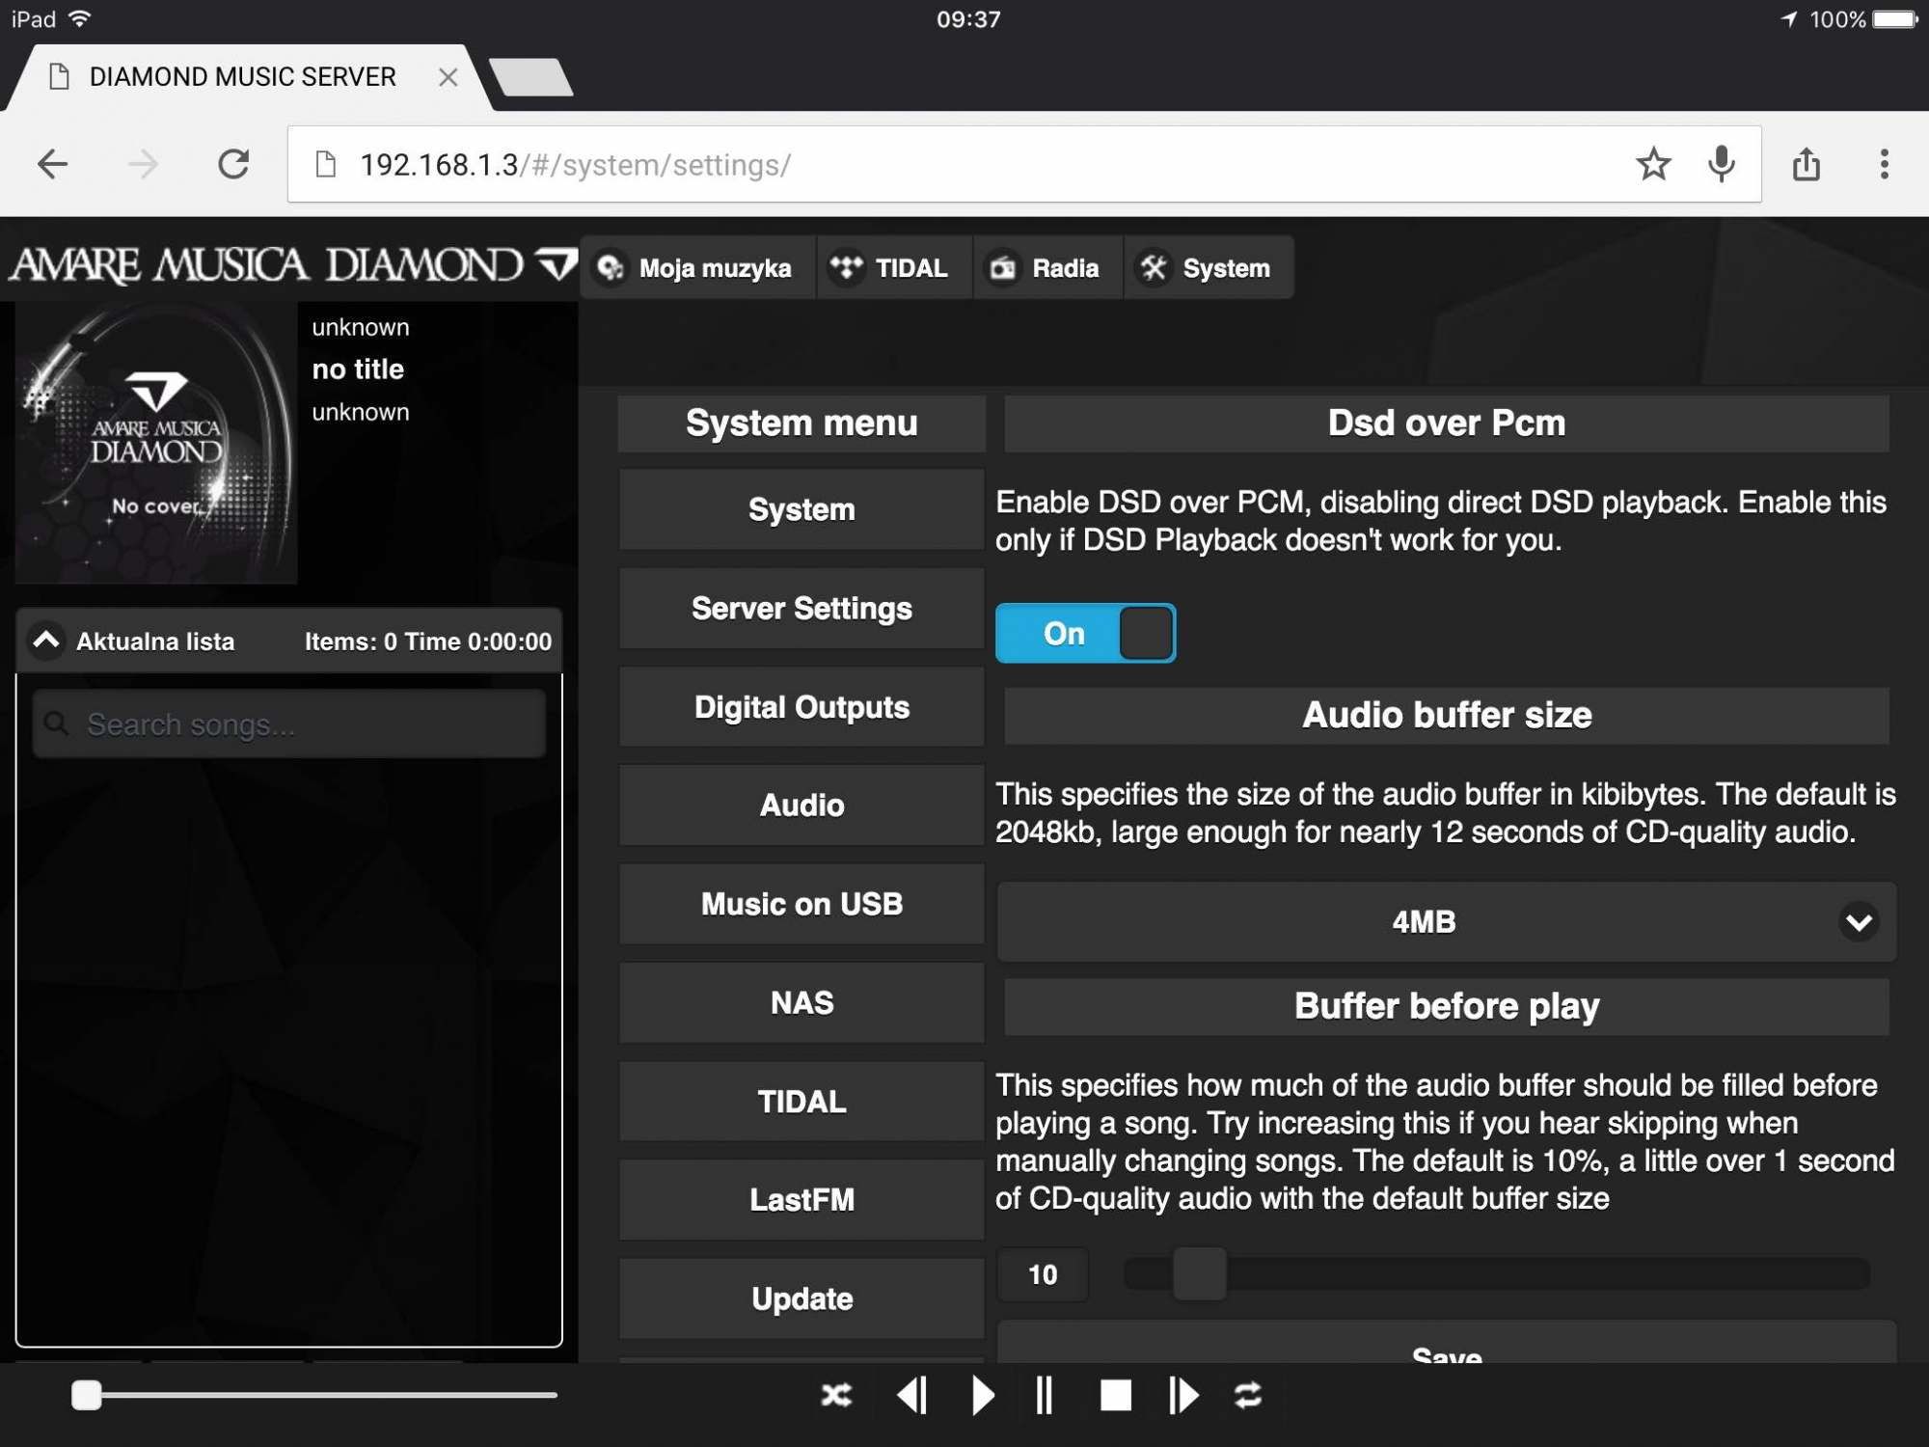The width and height of the screenshot is (1929, 1447).
Task: Skip to next track
Action: click(1183, 1395)
